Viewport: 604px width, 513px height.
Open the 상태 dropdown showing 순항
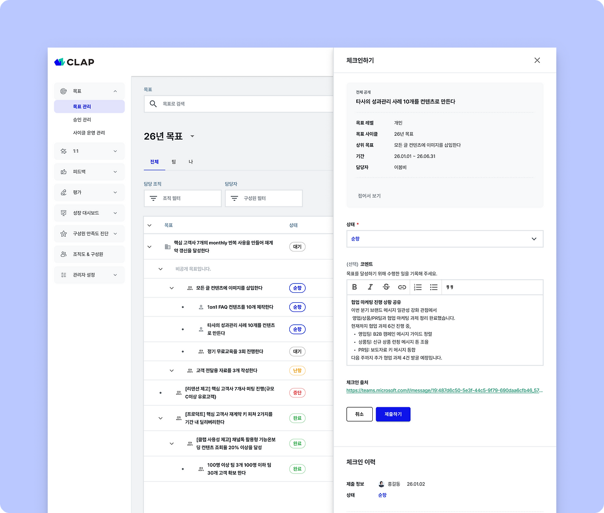coord(445,239)
